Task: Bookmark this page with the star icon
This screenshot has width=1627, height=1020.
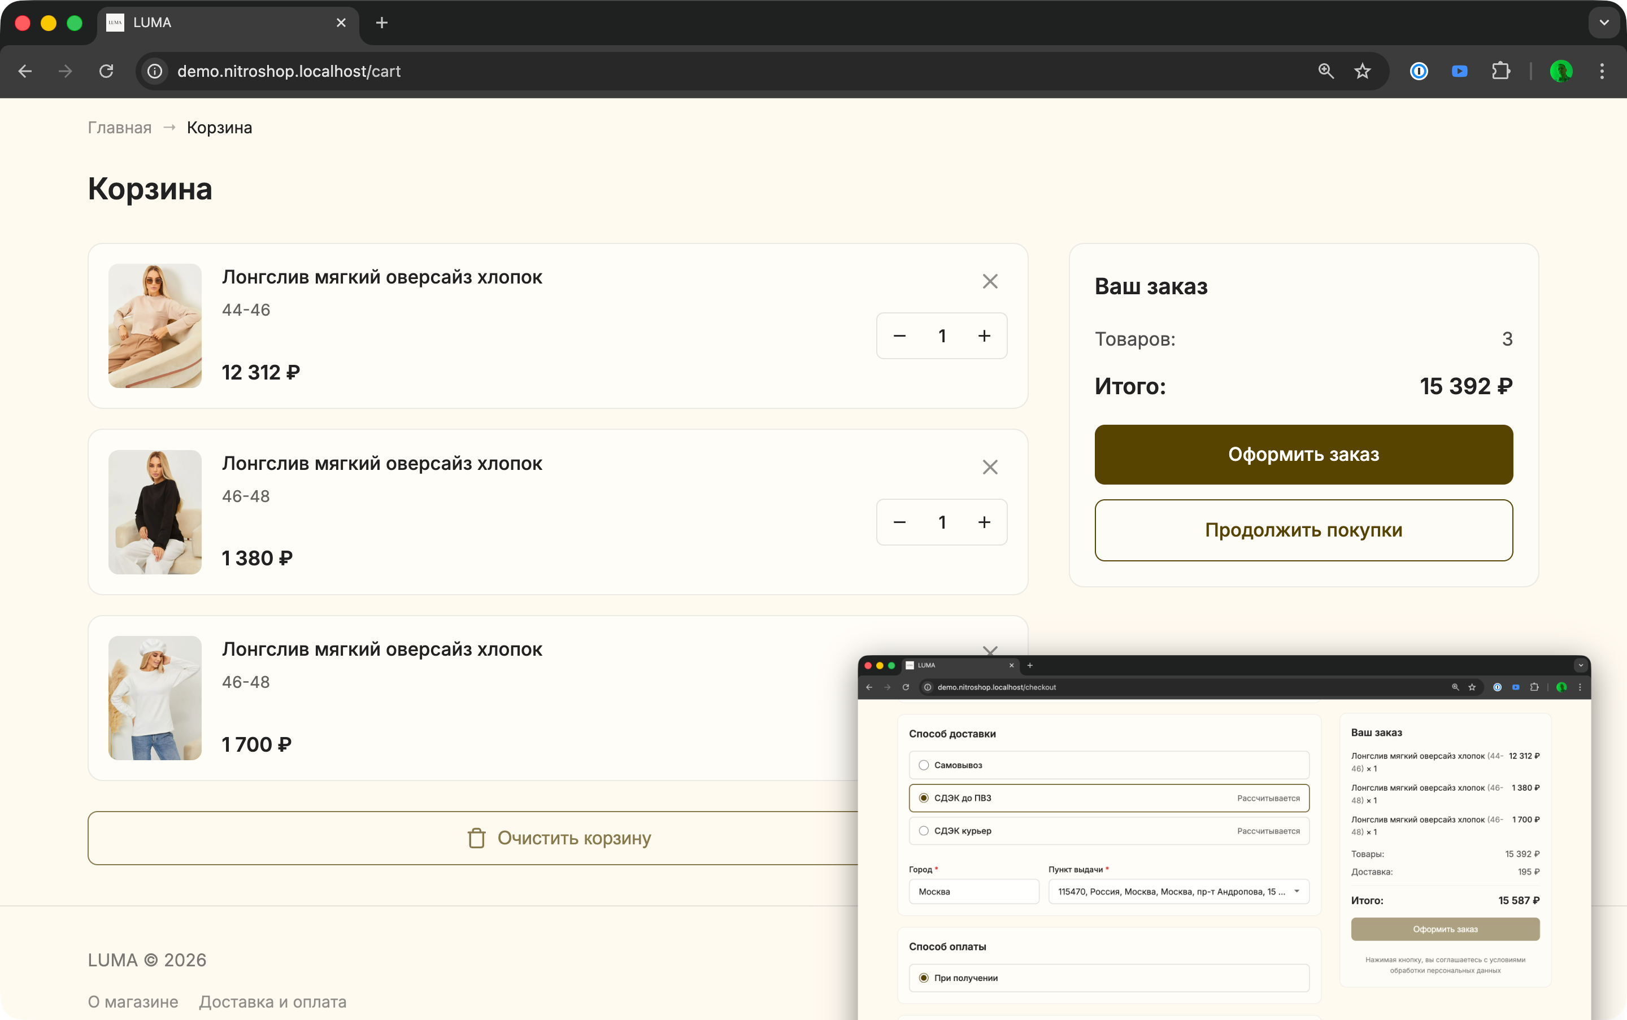Action: [x=1362, y=71]
